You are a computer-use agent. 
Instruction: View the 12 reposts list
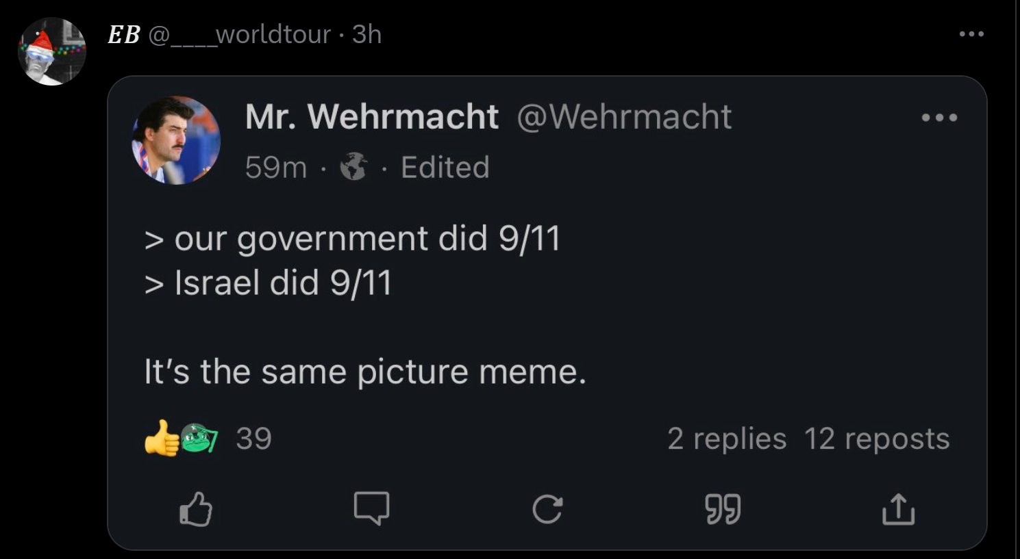pyautogui.click(x=876, y=439)
